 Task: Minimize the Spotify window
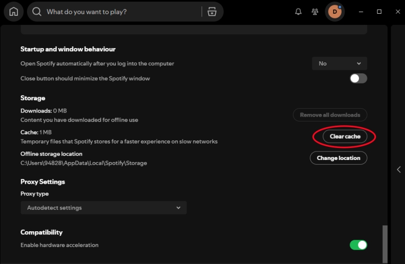361,12
